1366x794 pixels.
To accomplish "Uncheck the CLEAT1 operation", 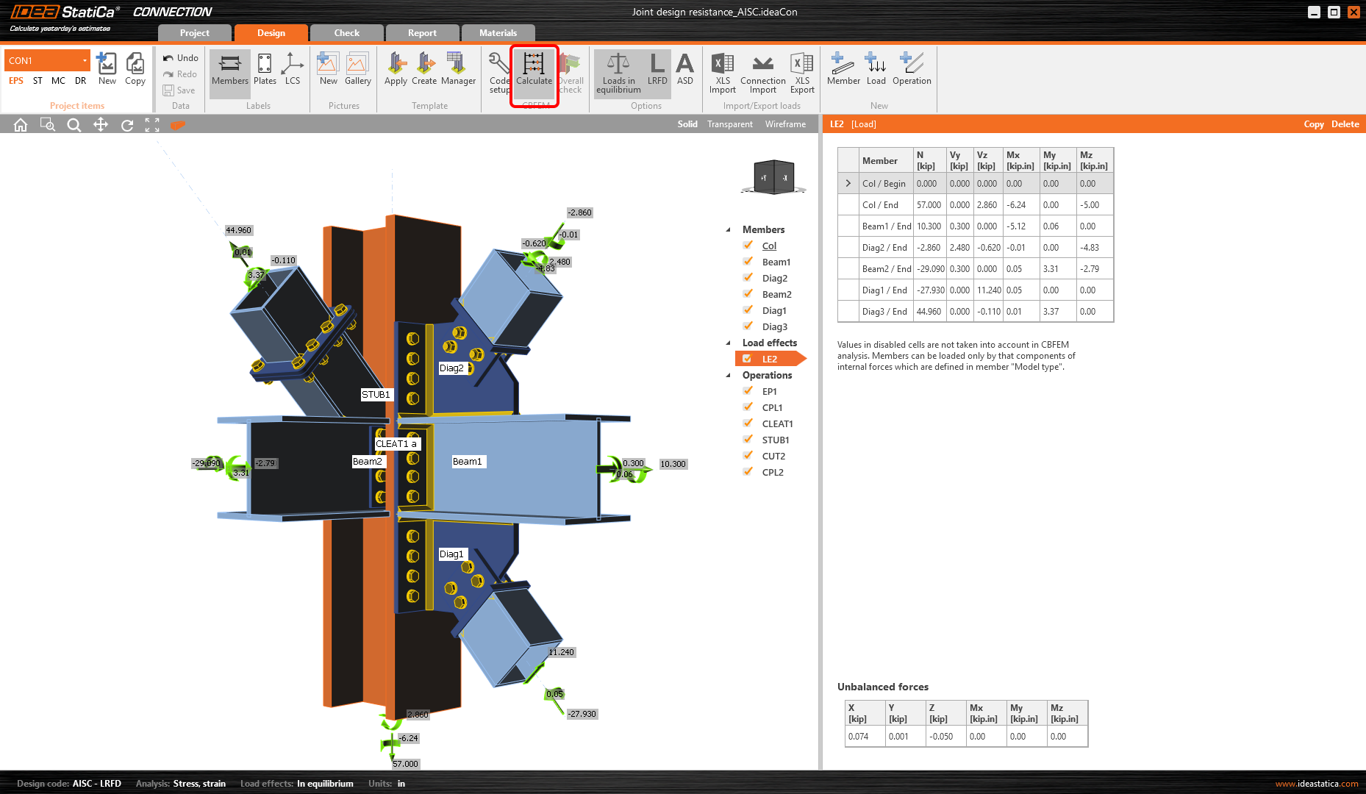I will point(748,423).
